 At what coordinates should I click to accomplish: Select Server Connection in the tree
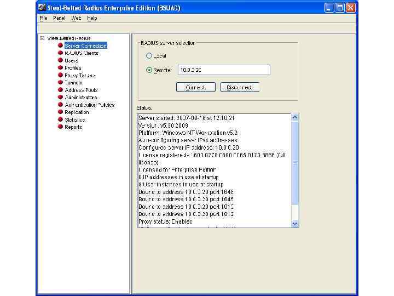(86, 45)
